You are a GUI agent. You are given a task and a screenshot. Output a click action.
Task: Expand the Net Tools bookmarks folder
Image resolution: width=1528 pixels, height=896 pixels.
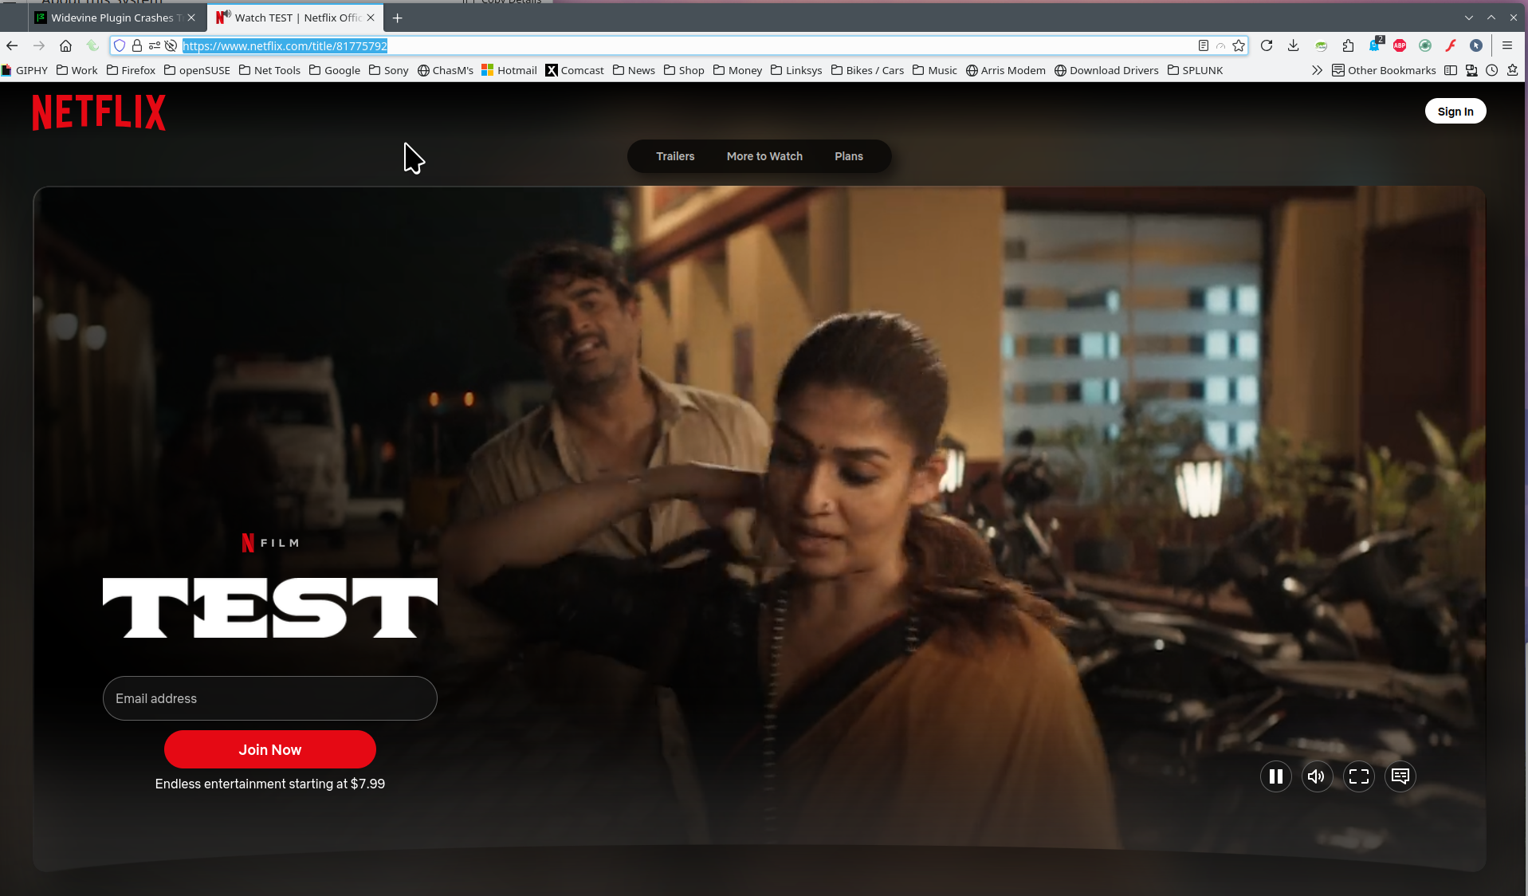click(269, 70)
